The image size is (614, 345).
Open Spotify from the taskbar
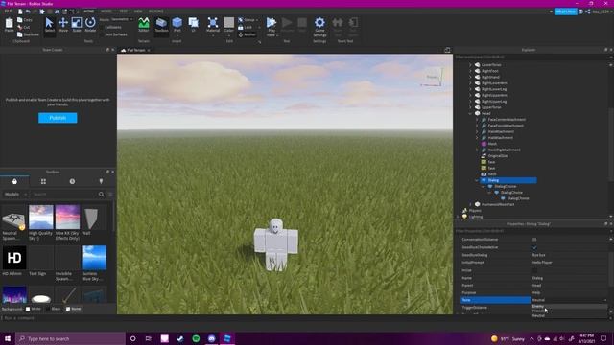click(196, 338)
